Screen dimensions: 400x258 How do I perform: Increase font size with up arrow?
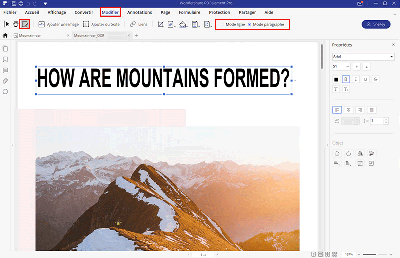[357, 67]
